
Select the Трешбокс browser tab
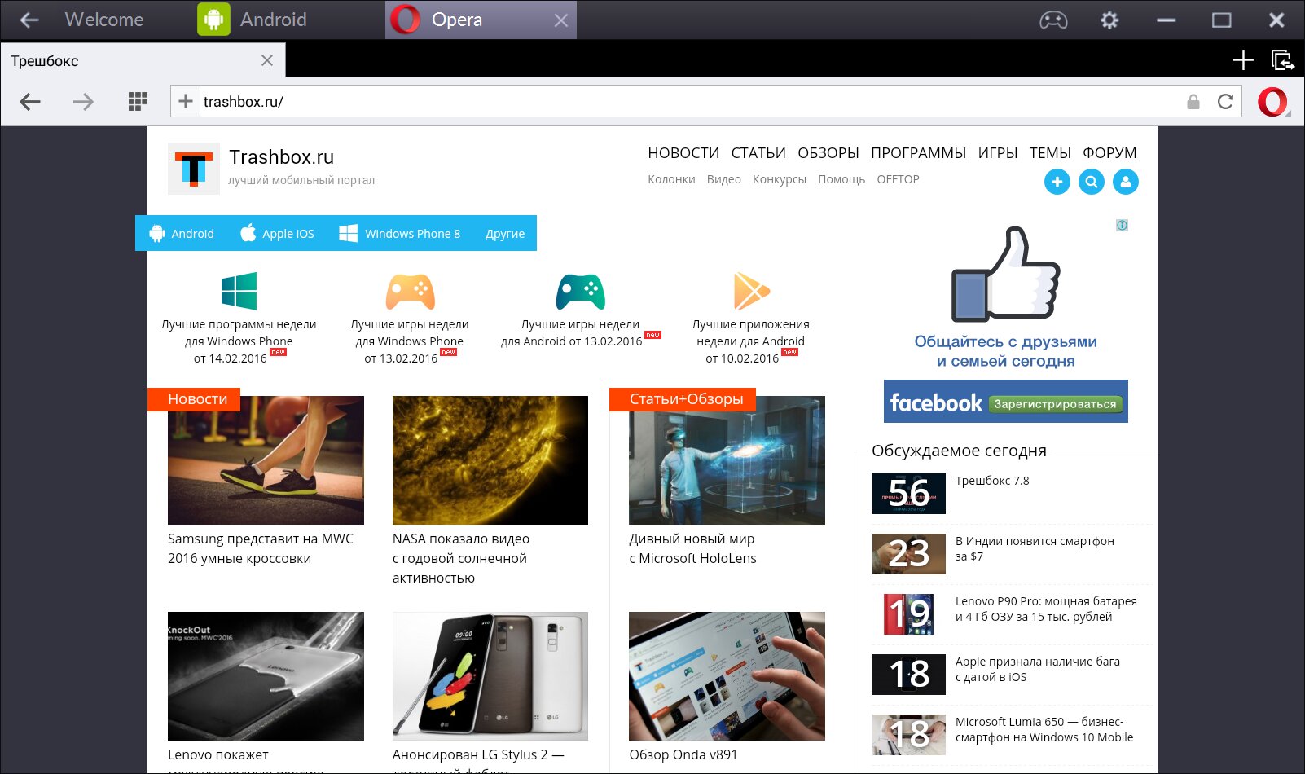pyautogui.click(x=143, y=60)
